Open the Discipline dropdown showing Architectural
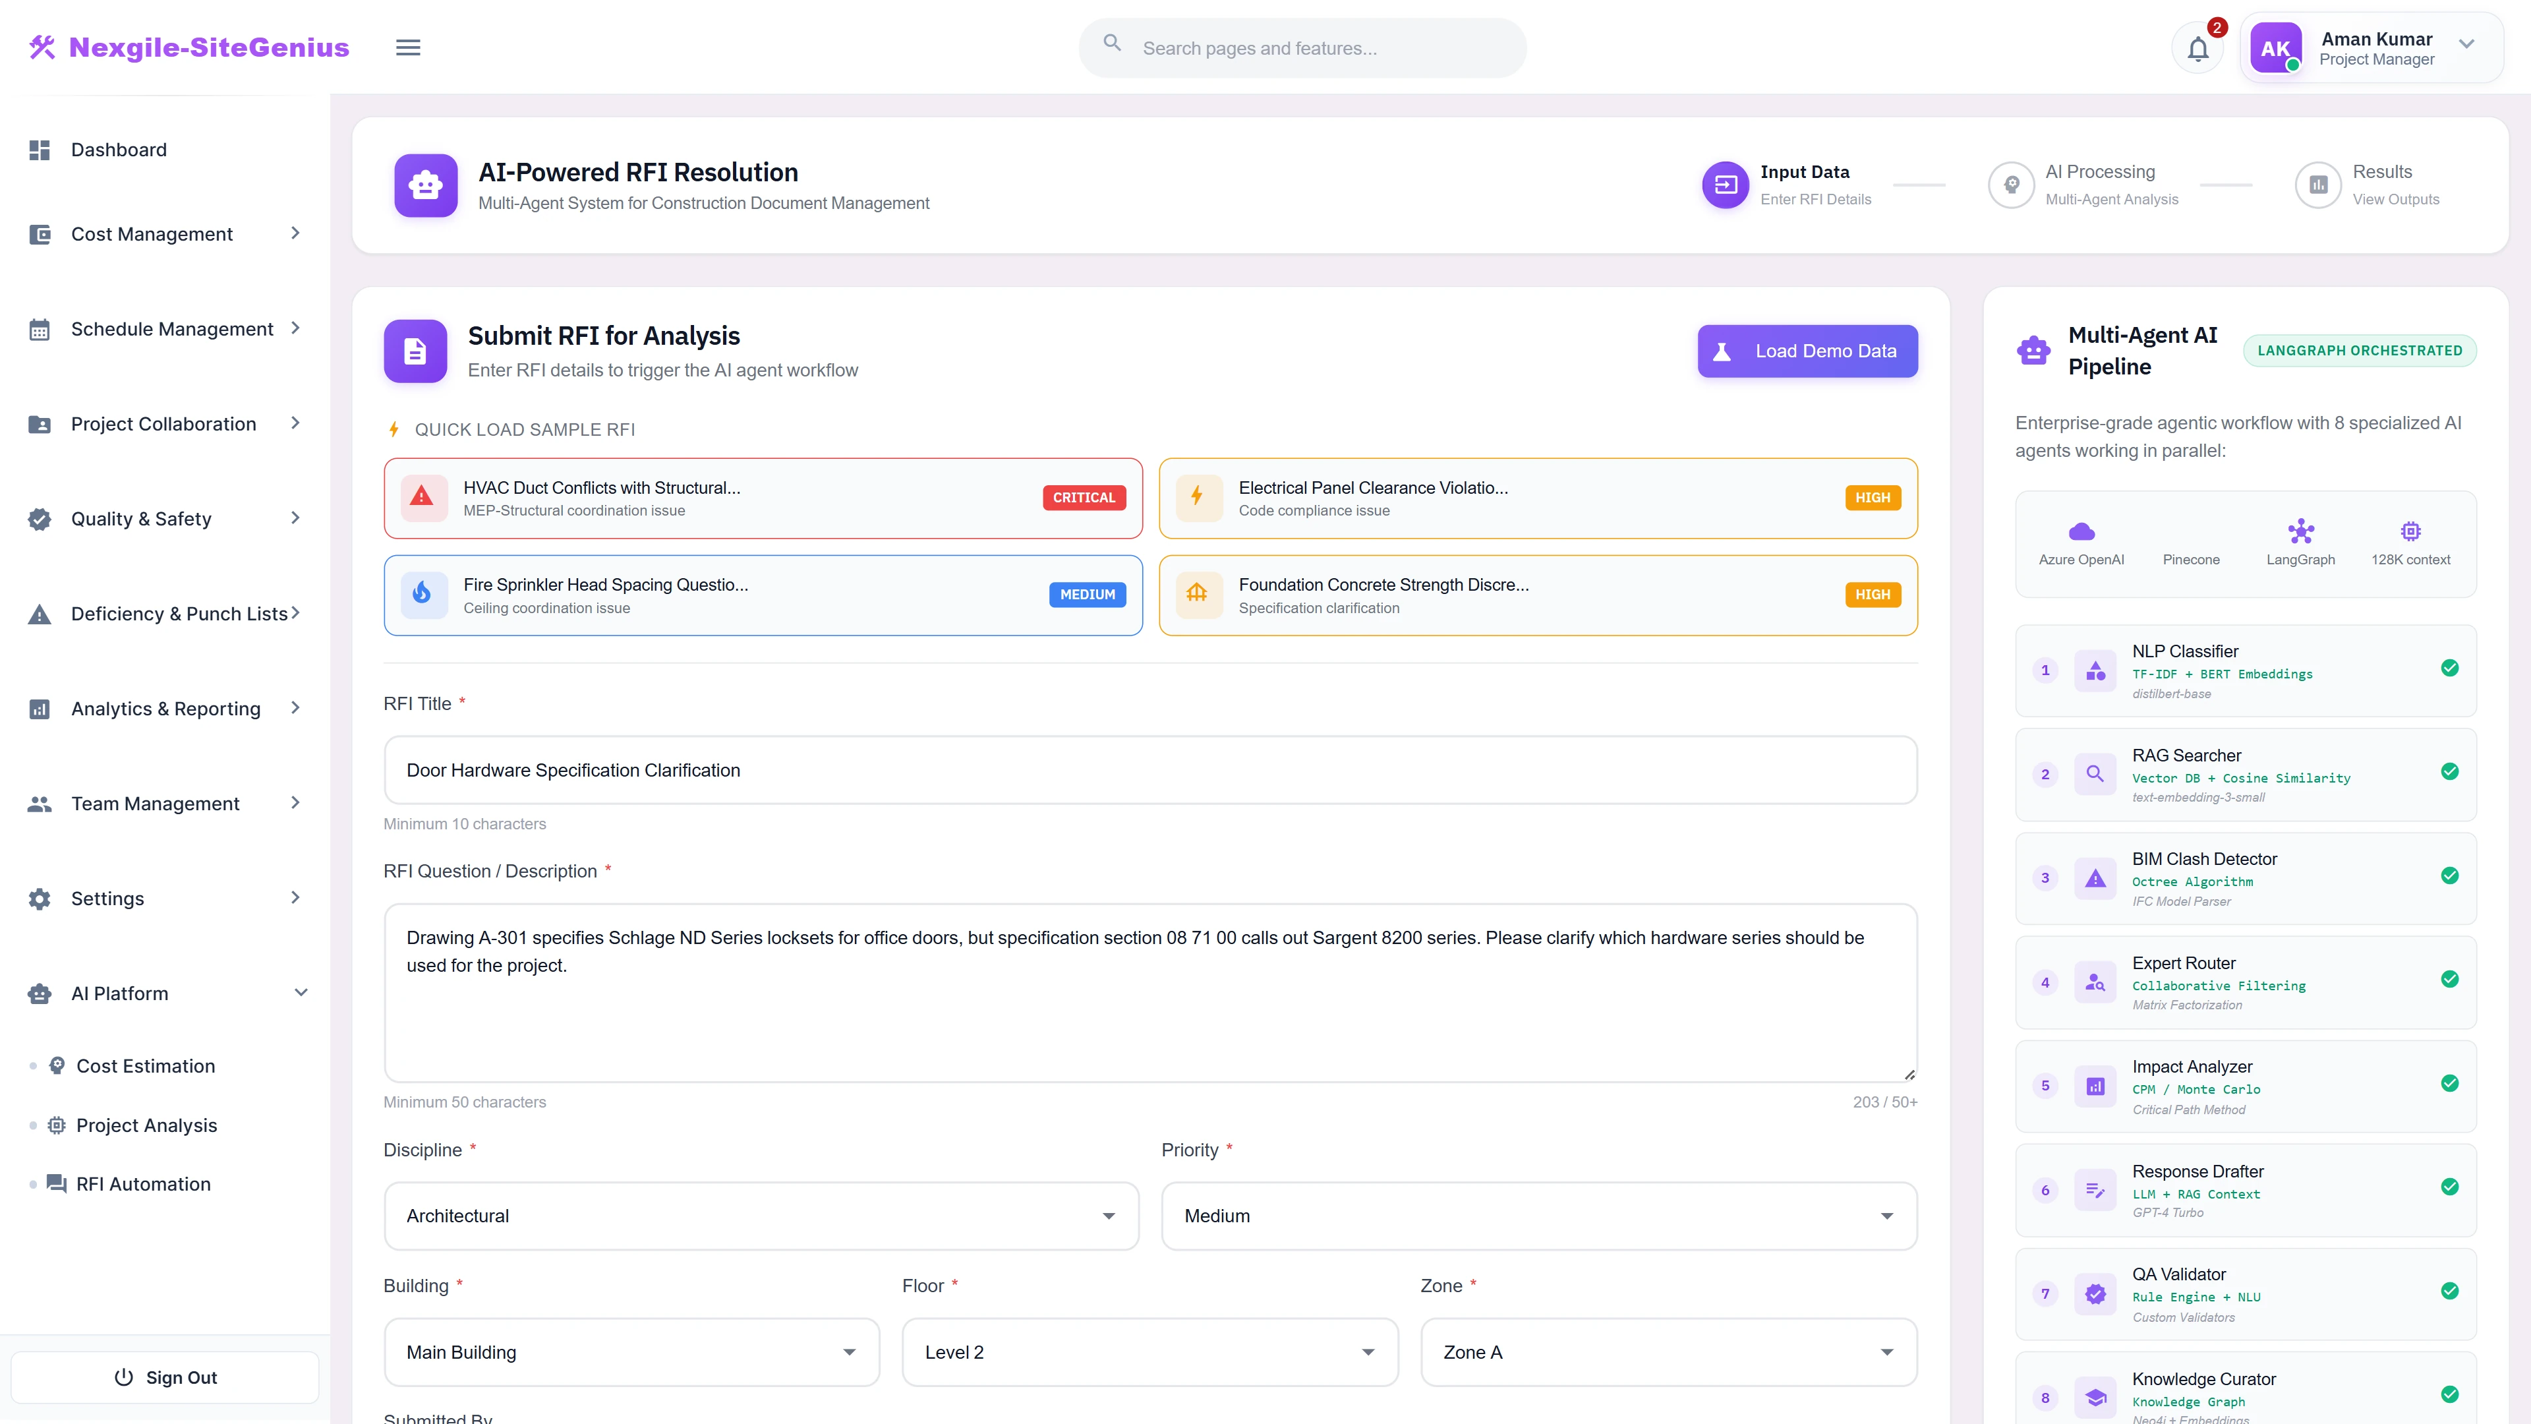2531x1424 pixels. (761, 1216)
